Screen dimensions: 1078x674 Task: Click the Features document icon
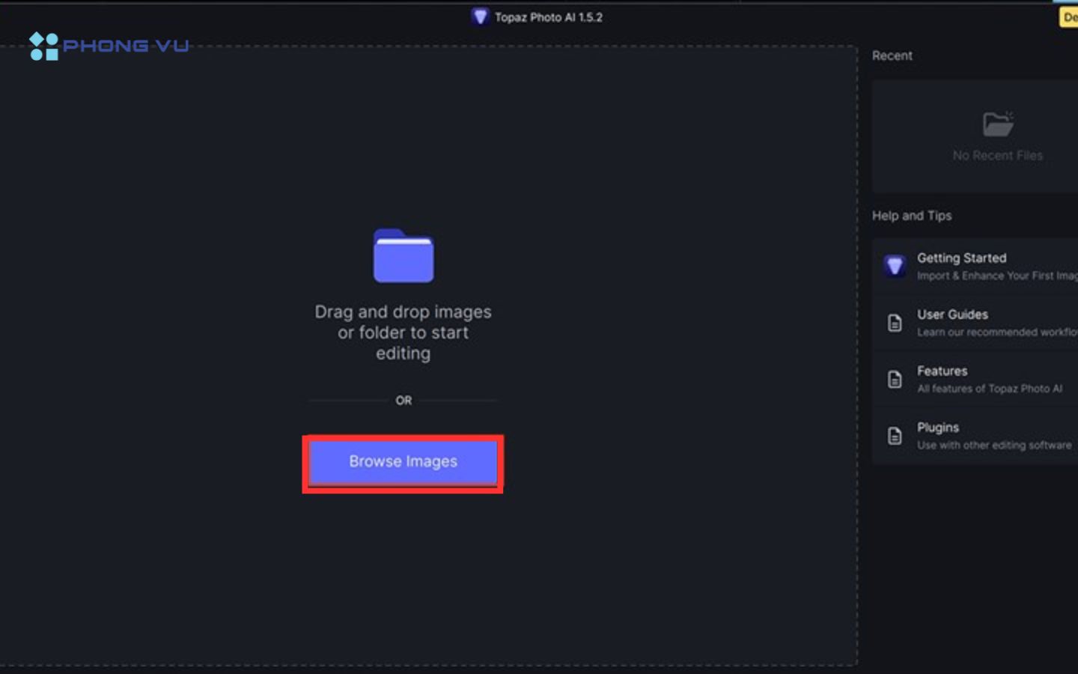[x=894, y=379]
